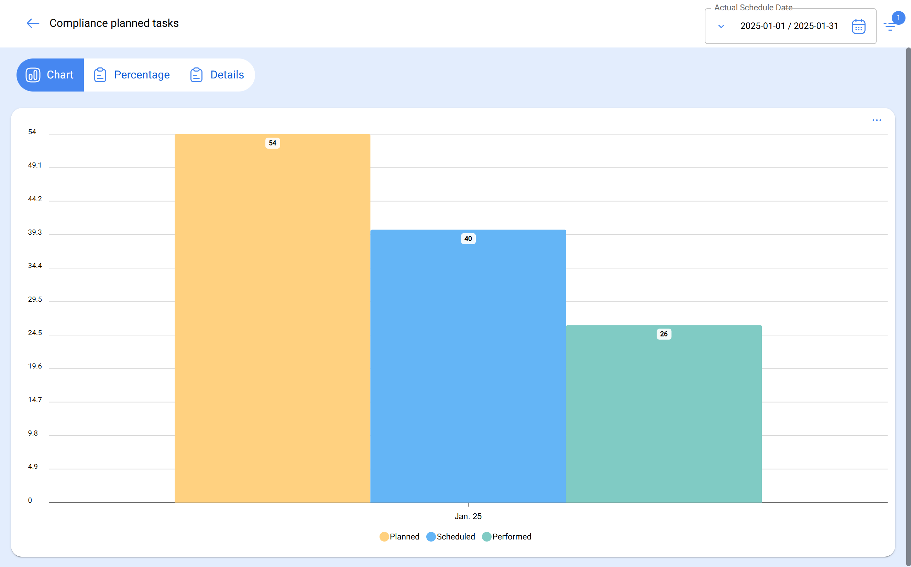Select the Chart tab

(59, 75)
